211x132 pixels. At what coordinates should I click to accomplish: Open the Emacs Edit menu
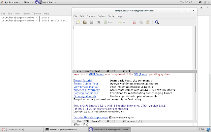[x=82, y=16]
